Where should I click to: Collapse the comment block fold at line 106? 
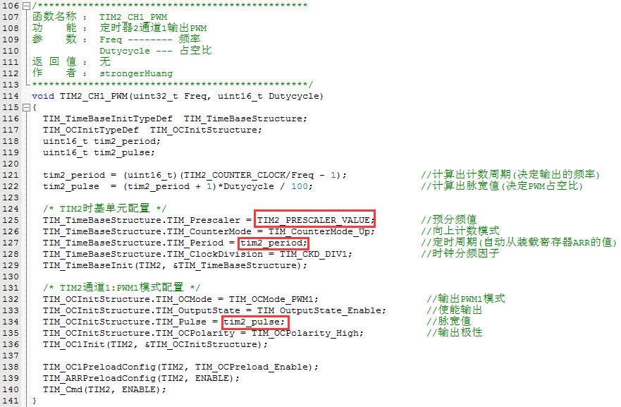point(26,6)
